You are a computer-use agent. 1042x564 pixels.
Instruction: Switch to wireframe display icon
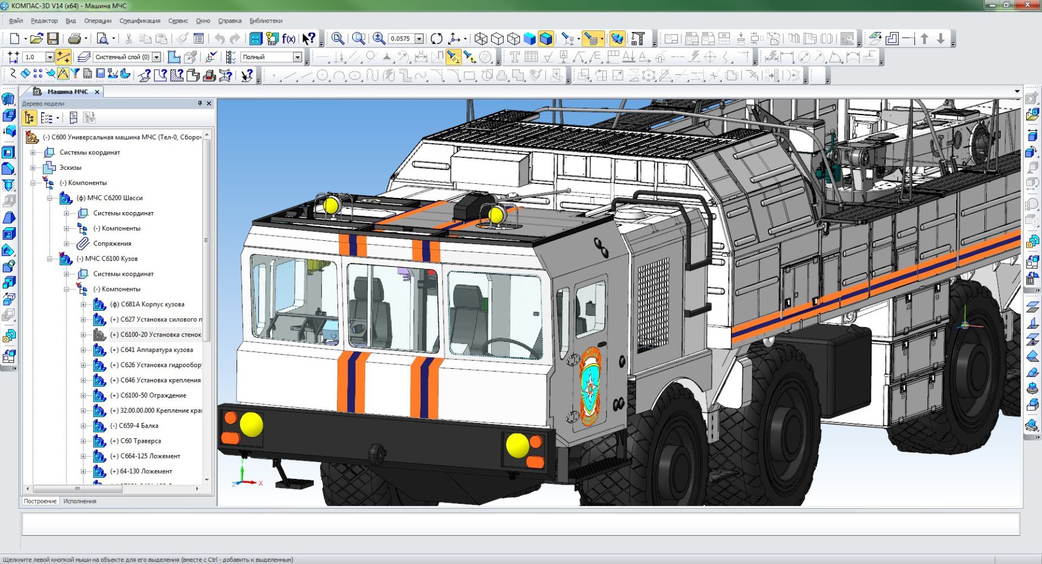[x=481, y=38]
